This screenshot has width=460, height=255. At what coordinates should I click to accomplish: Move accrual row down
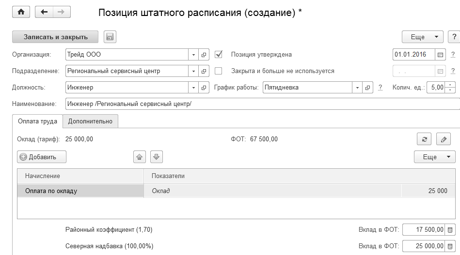(156, 157)
